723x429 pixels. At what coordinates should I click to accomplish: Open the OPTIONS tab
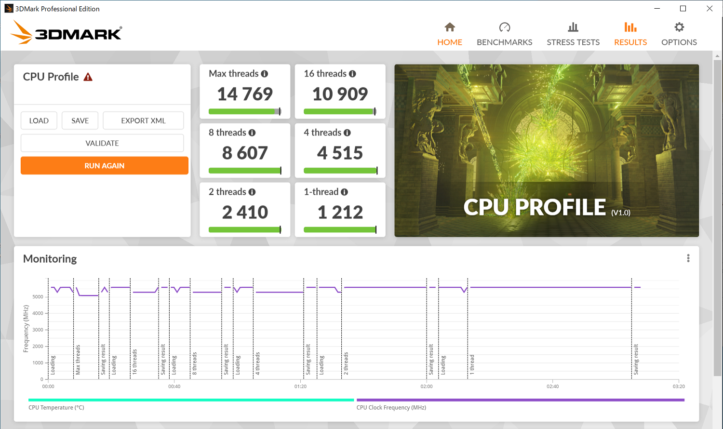click(x=679, y=42)
